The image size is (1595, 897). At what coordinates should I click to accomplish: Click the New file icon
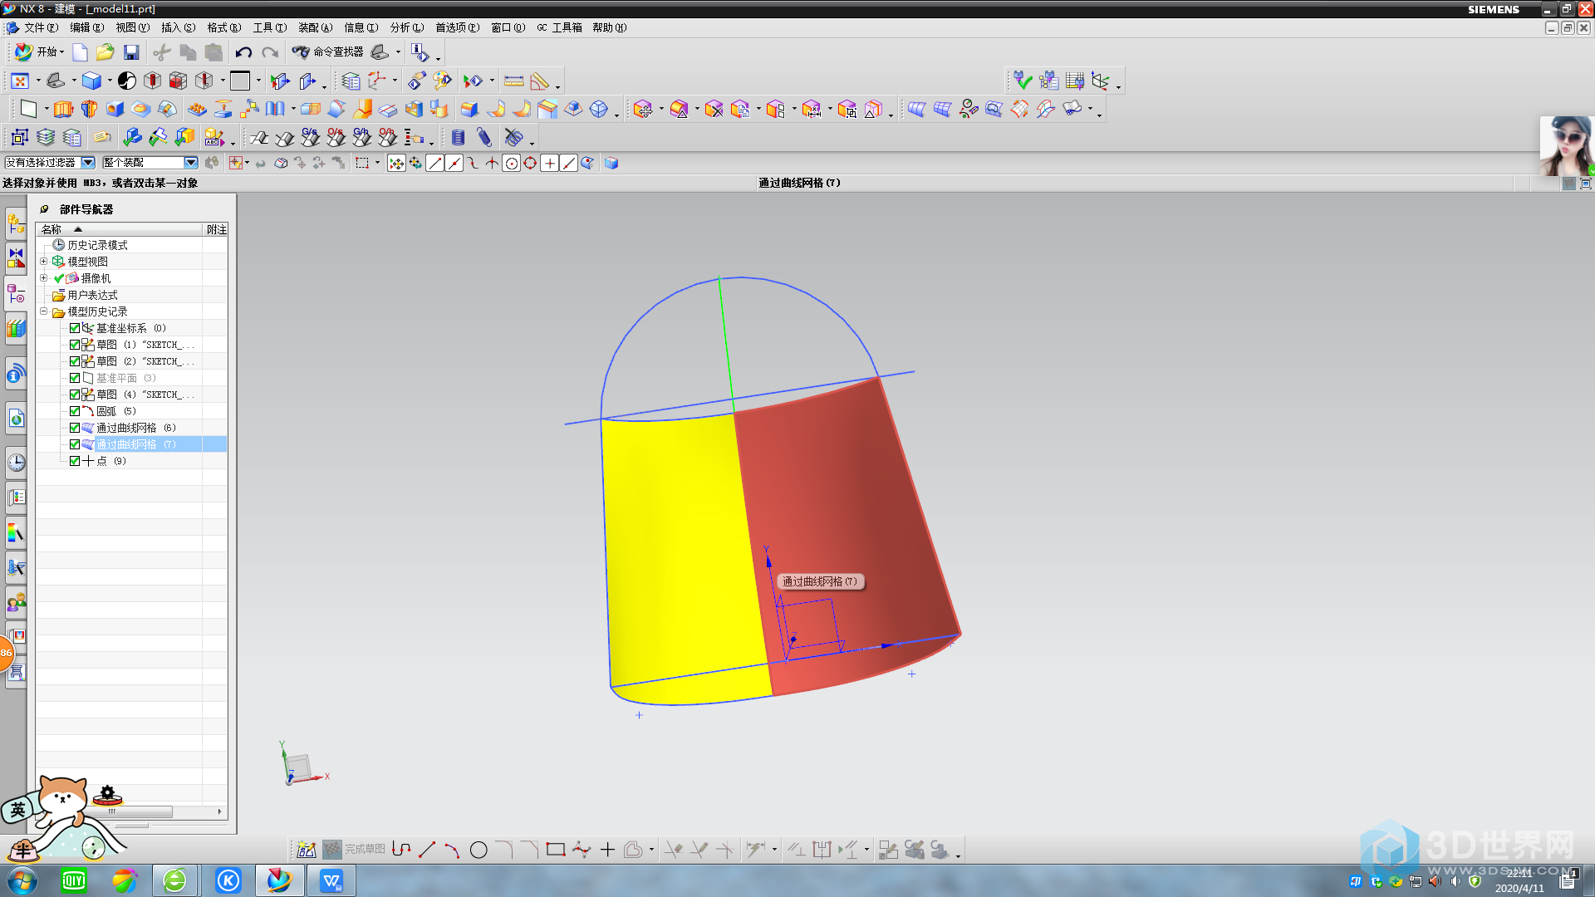coord(81,52)
